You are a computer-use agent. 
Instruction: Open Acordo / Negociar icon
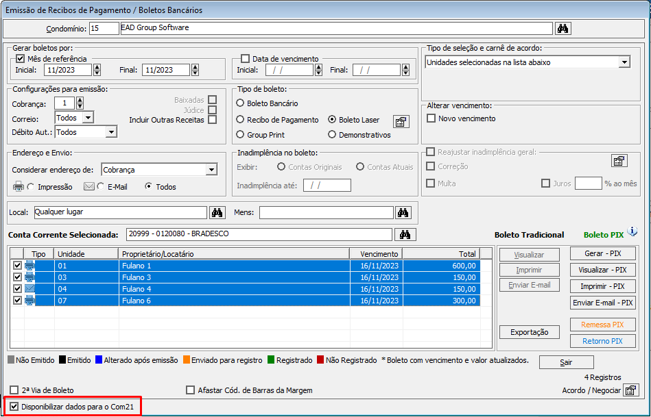point(630,390)
